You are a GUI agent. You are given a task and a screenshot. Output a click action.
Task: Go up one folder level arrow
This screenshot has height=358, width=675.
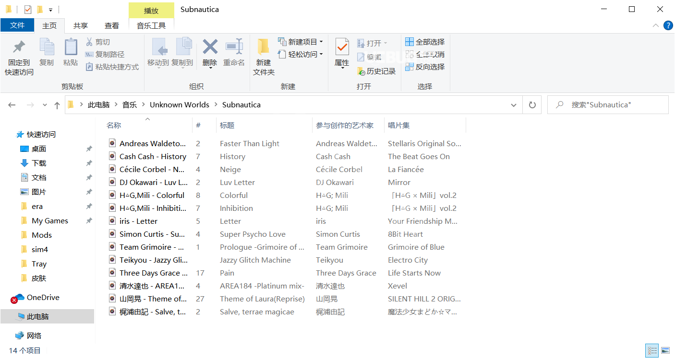(x=57, y=105)
